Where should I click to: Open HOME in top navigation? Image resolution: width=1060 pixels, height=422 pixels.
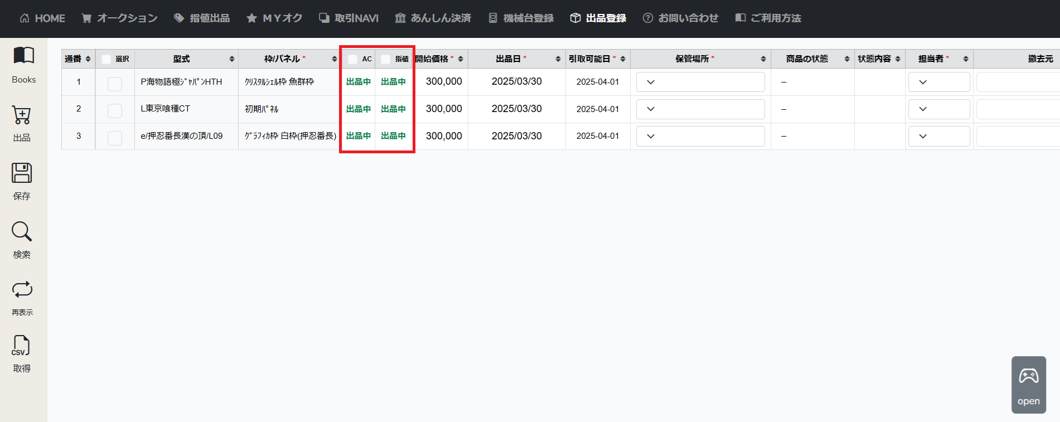pos(42,18)
